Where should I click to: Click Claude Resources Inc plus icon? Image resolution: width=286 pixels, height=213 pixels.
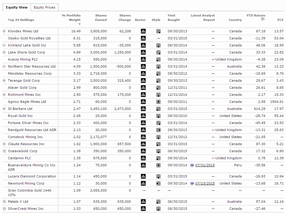4,144
